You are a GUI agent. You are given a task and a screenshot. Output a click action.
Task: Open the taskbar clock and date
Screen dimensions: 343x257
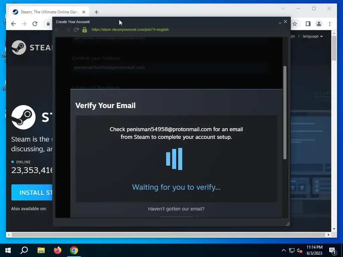click(x=314, y=250)
